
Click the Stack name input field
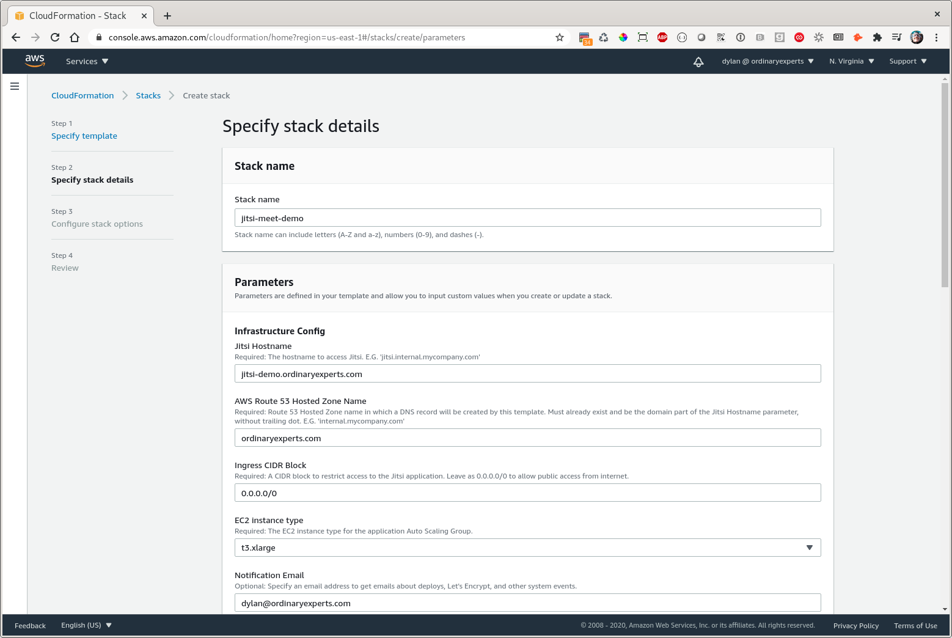click(527, 218)
